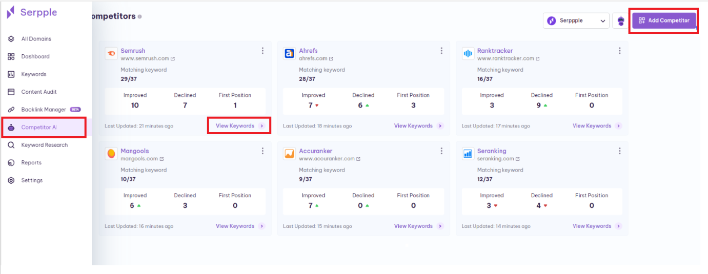Click the Accuranker logo thumbnail
The height and width of the screenshot is (274, 708).
289,154
